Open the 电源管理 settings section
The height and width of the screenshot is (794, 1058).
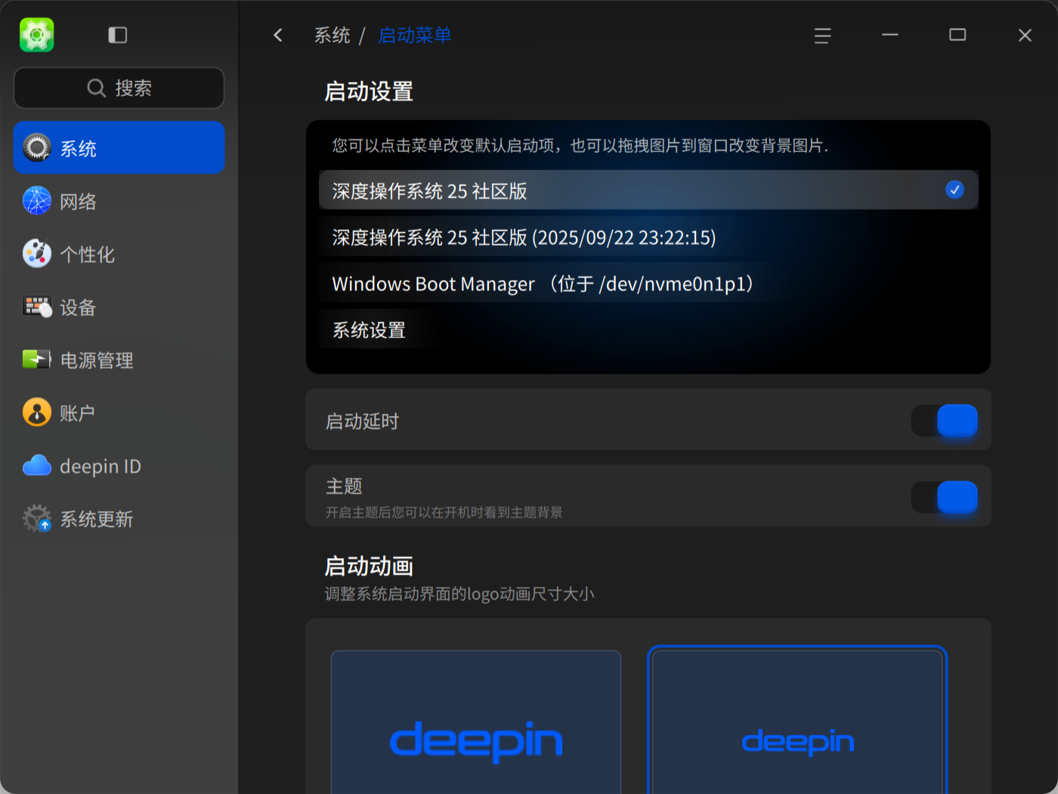click(119, 360)
